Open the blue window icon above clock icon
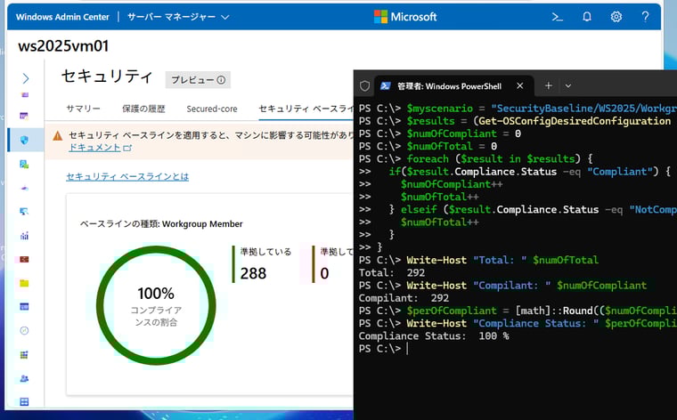Viewport: 677px width, 420px height. 24,307
